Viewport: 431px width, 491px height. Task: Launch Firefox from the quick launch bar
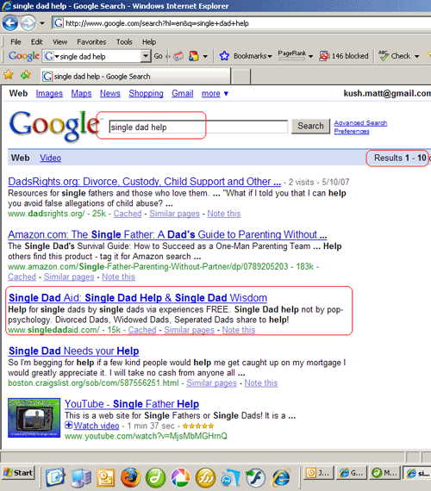130,478
